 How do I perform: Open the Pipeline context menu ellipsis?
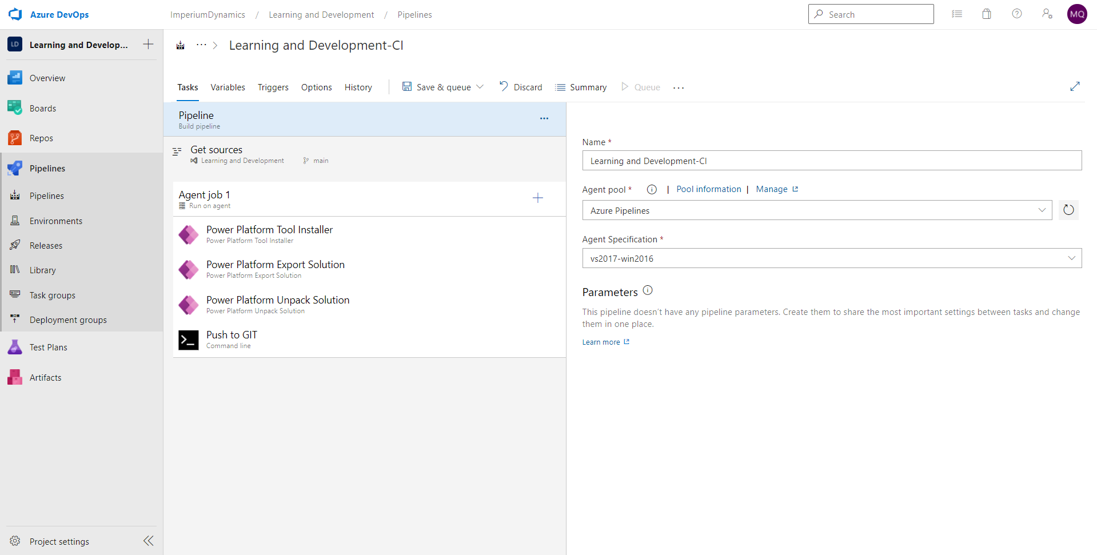(543, 118)
